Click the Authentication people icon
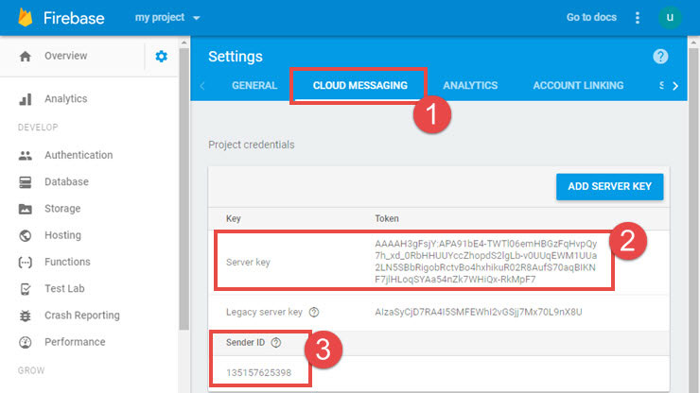 26,155
